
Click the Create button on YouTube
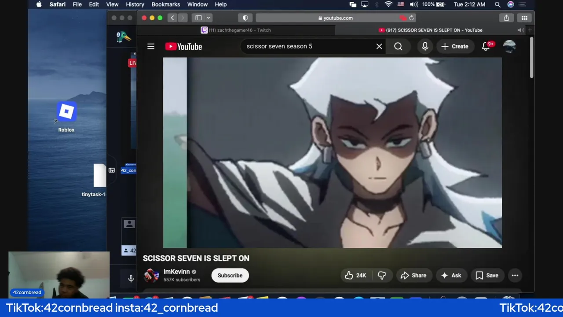[455, 46]
